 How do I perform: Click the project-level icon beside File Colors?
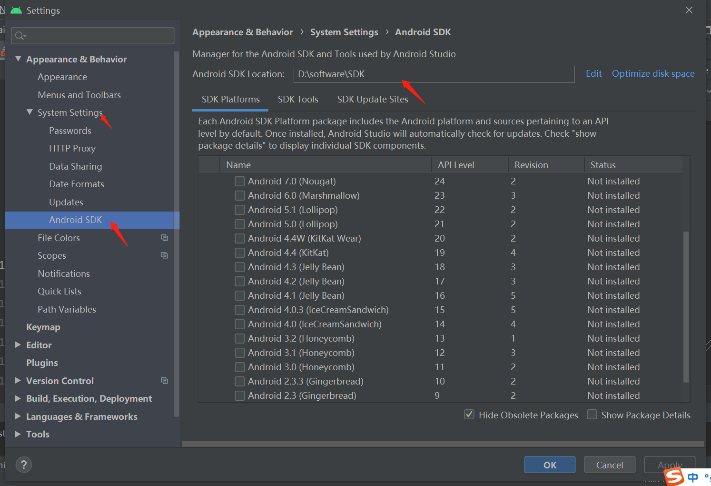(165, 238)
